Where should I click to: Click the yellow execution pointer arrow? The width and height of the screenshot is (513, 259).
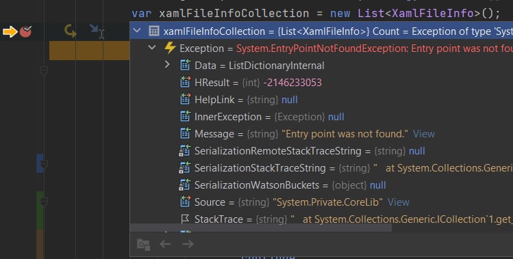pos(10,31)
